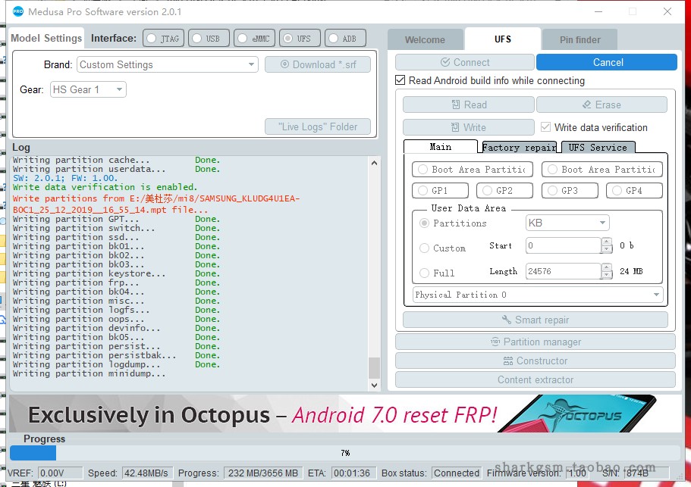Select the UFS interface
This screenshot has height=487, width=691.
coord(300,39)
